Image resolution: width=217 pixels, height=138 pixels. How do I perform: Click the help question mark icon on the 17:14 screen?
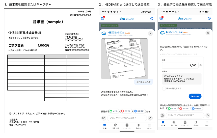tap(209, 18)
